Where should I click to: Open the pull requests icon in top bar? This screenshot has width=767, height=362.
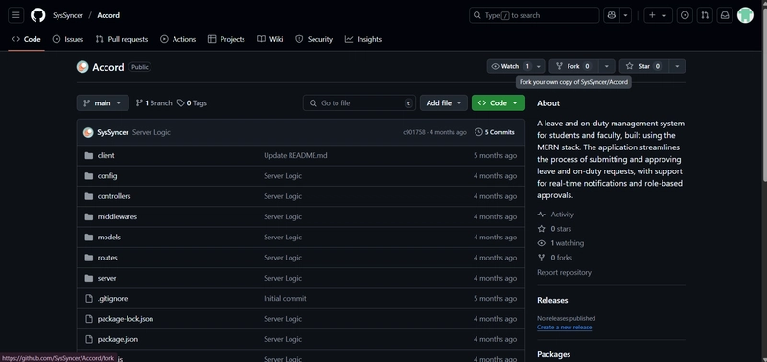pyautogui.click(x=705, y=15)
